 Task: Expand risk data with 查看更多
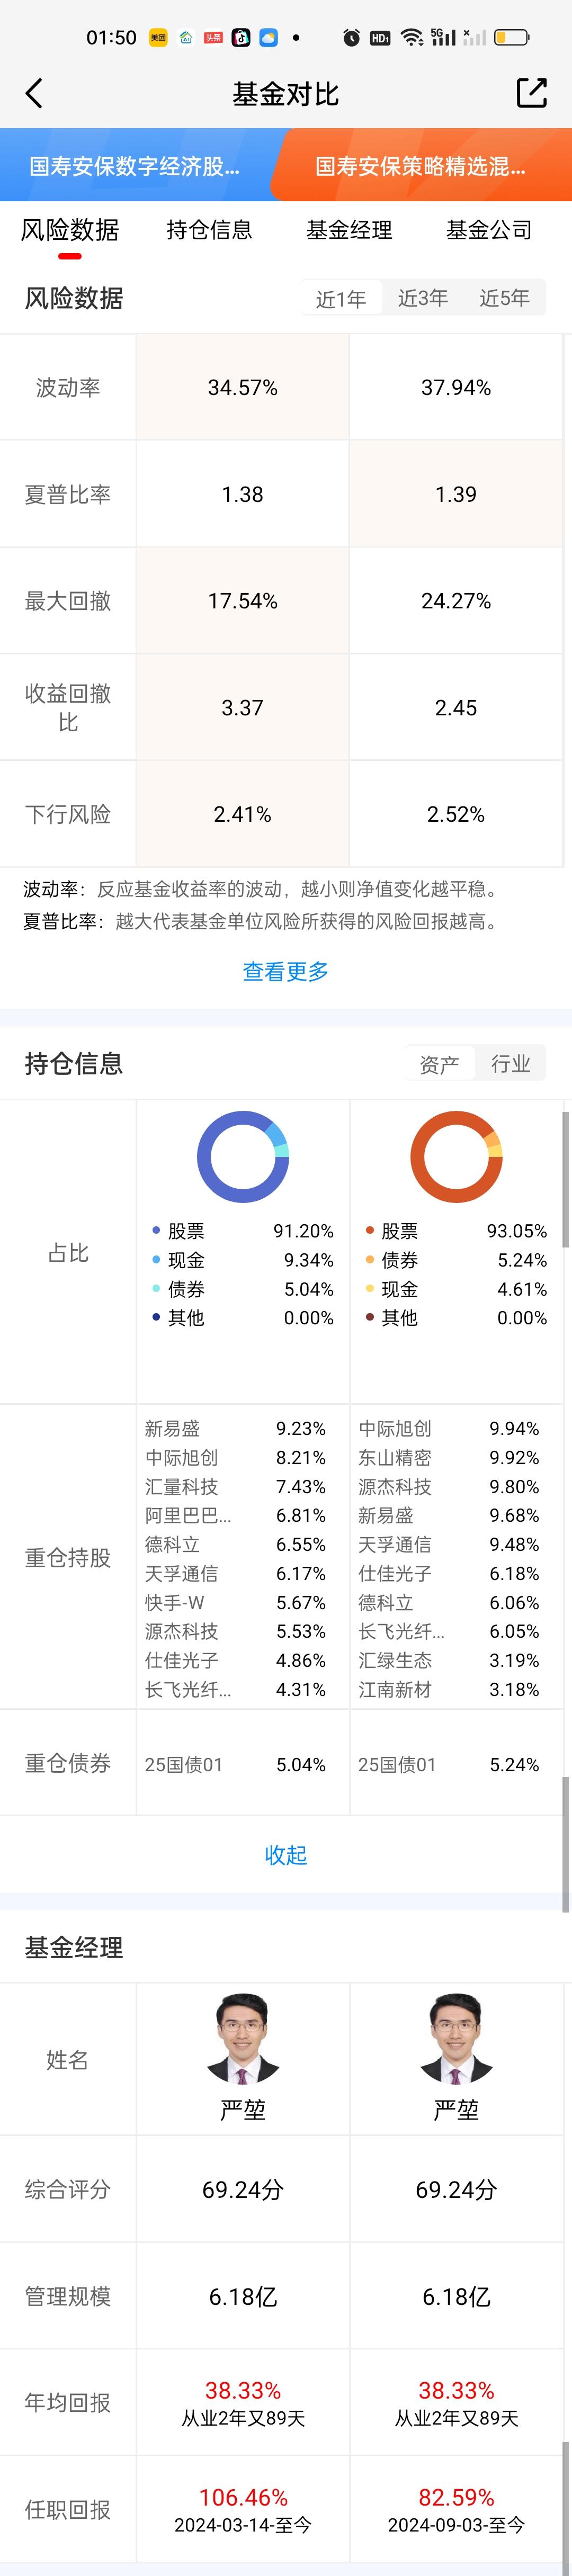tap(286, 971)
